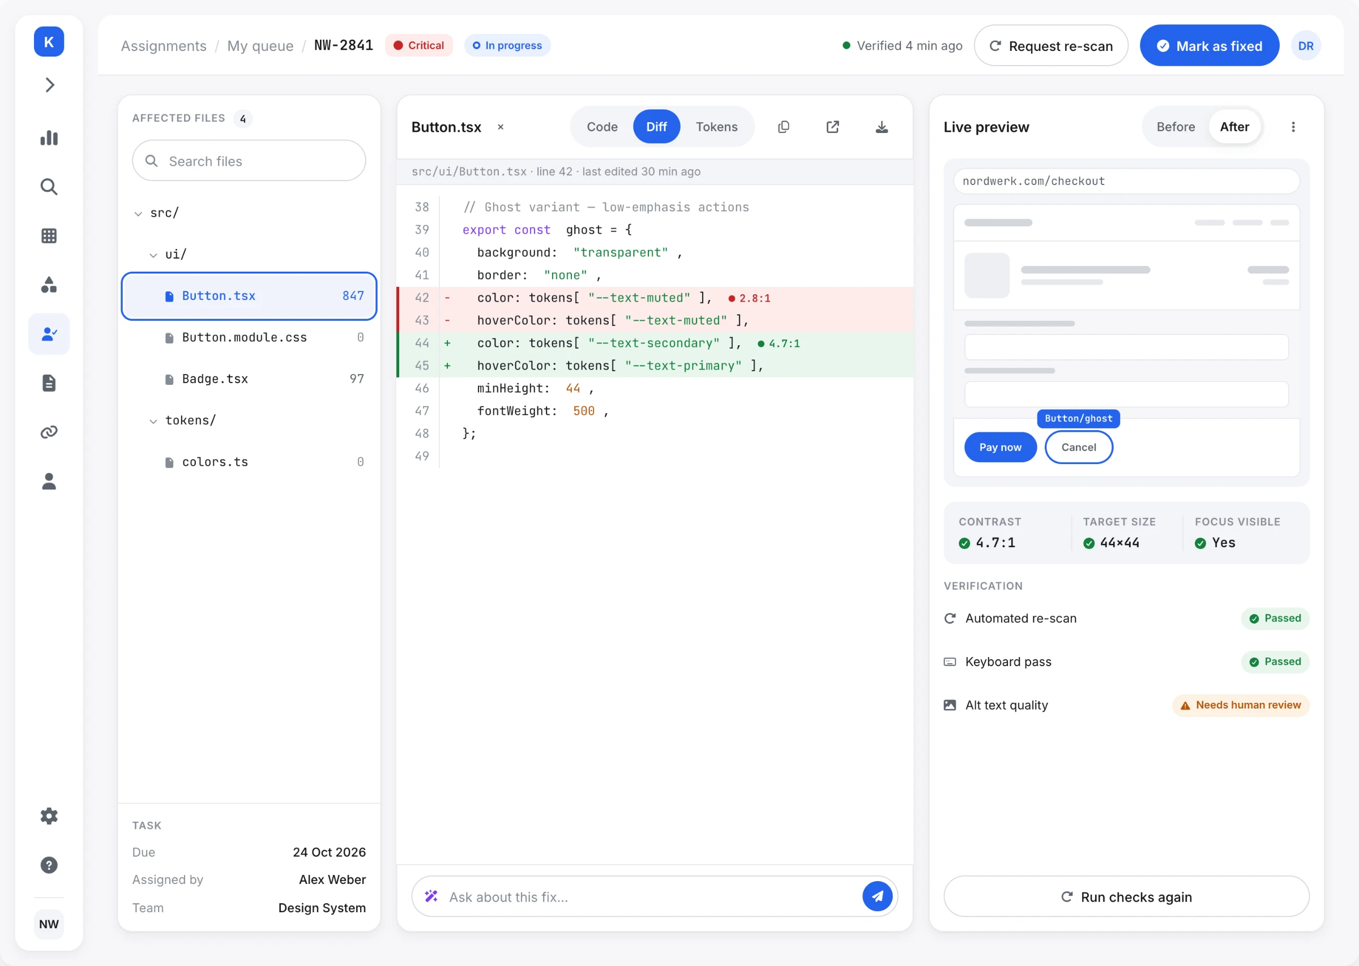
Task: Click the Button/ghost label tag
Action: [1078, 419]
